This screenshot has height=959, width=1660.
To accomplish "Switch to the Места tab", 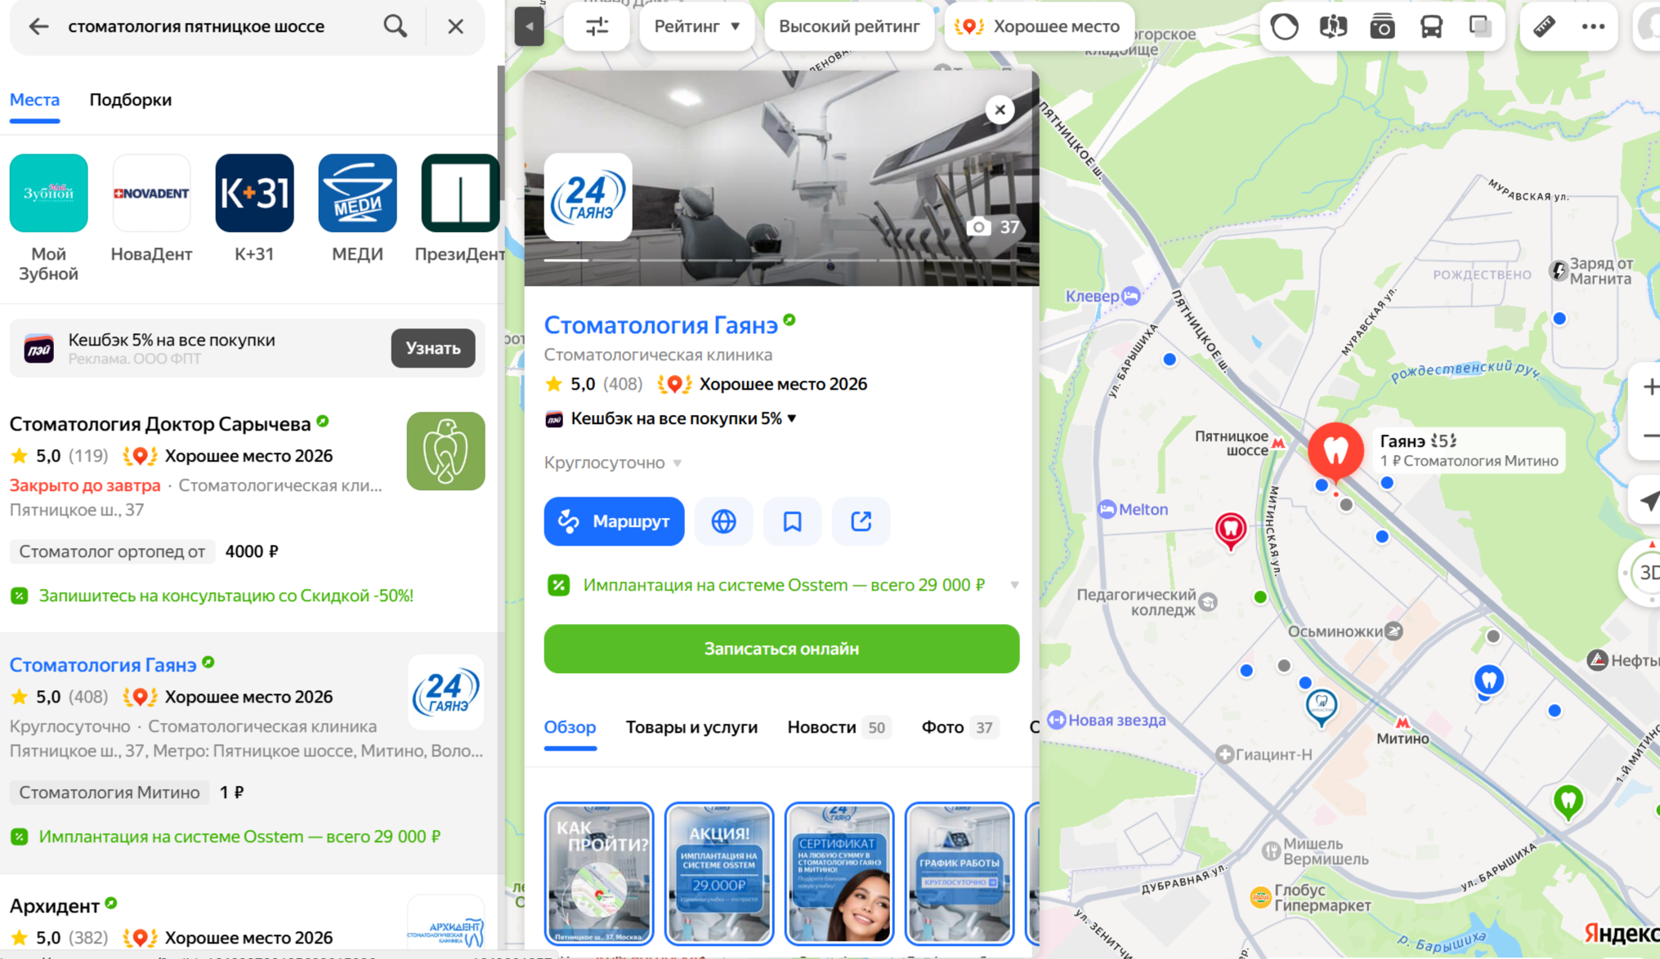I will tap(34, 100).
